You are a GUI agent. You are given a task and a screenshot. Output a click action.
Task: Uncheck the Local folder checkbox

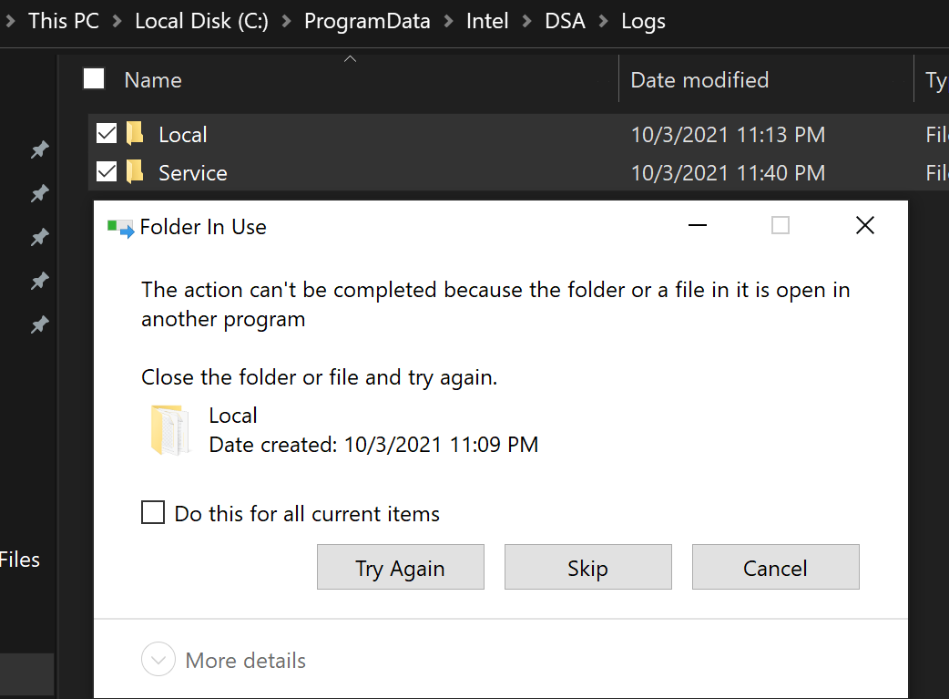point(107,134)
